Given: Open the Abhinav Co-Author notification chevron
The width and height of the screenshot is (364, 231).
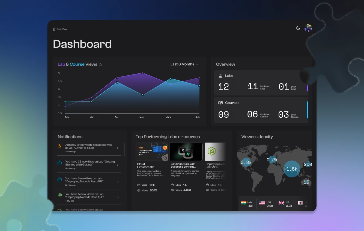Looking at the screenshot, I should pyautogui.click(x=118, y=148).
